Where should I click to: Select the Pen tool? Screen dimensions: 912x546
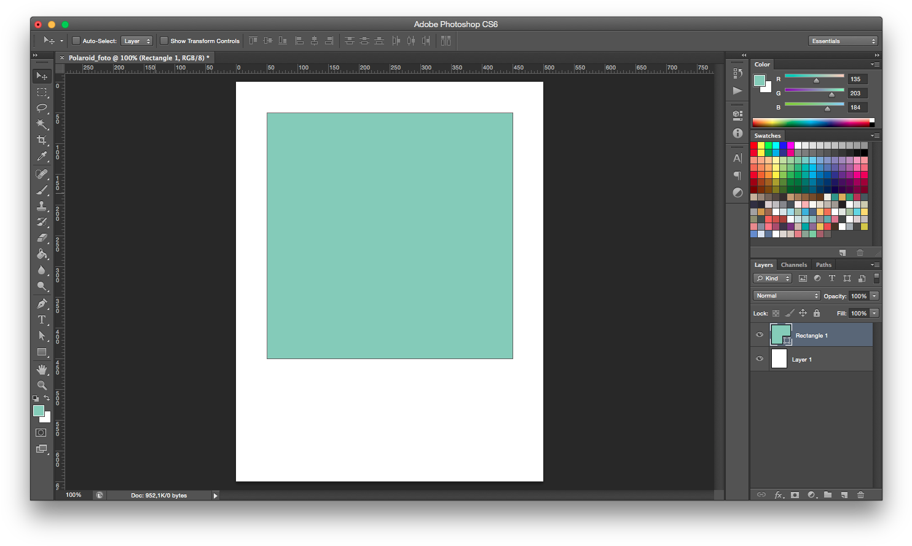[42, 304]
